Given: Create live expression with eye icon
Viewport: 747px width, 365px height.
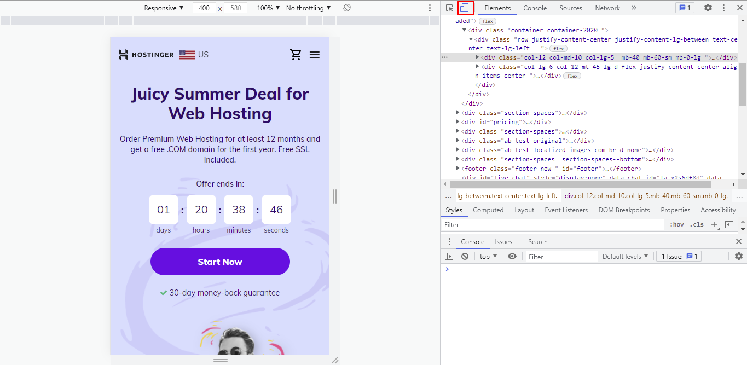Looking at the screenshot, I should point(512,256).
